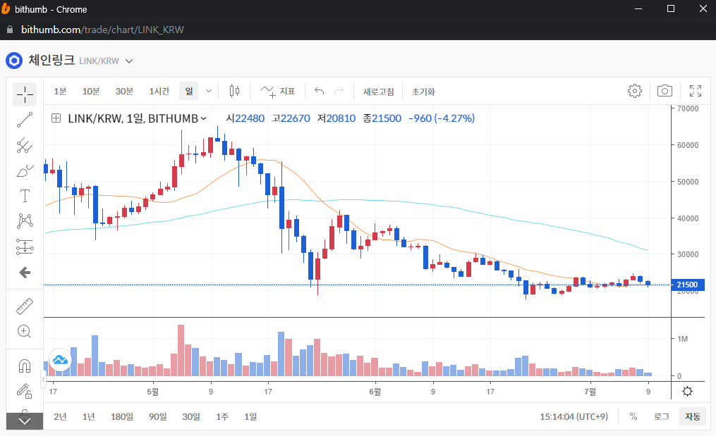Set range to 2년
716x436 pixels.
[60, 416]
